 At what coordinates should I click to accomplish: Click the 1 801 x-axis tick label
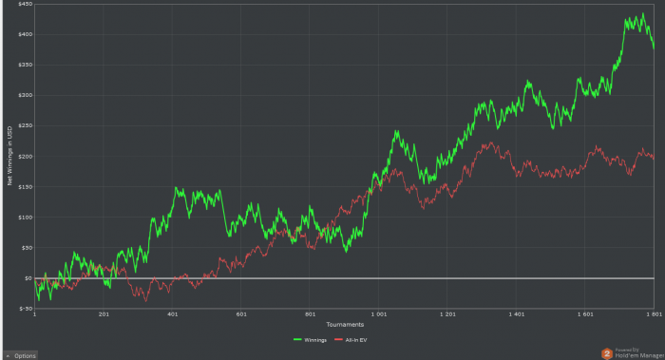click(x=654, y=314)
